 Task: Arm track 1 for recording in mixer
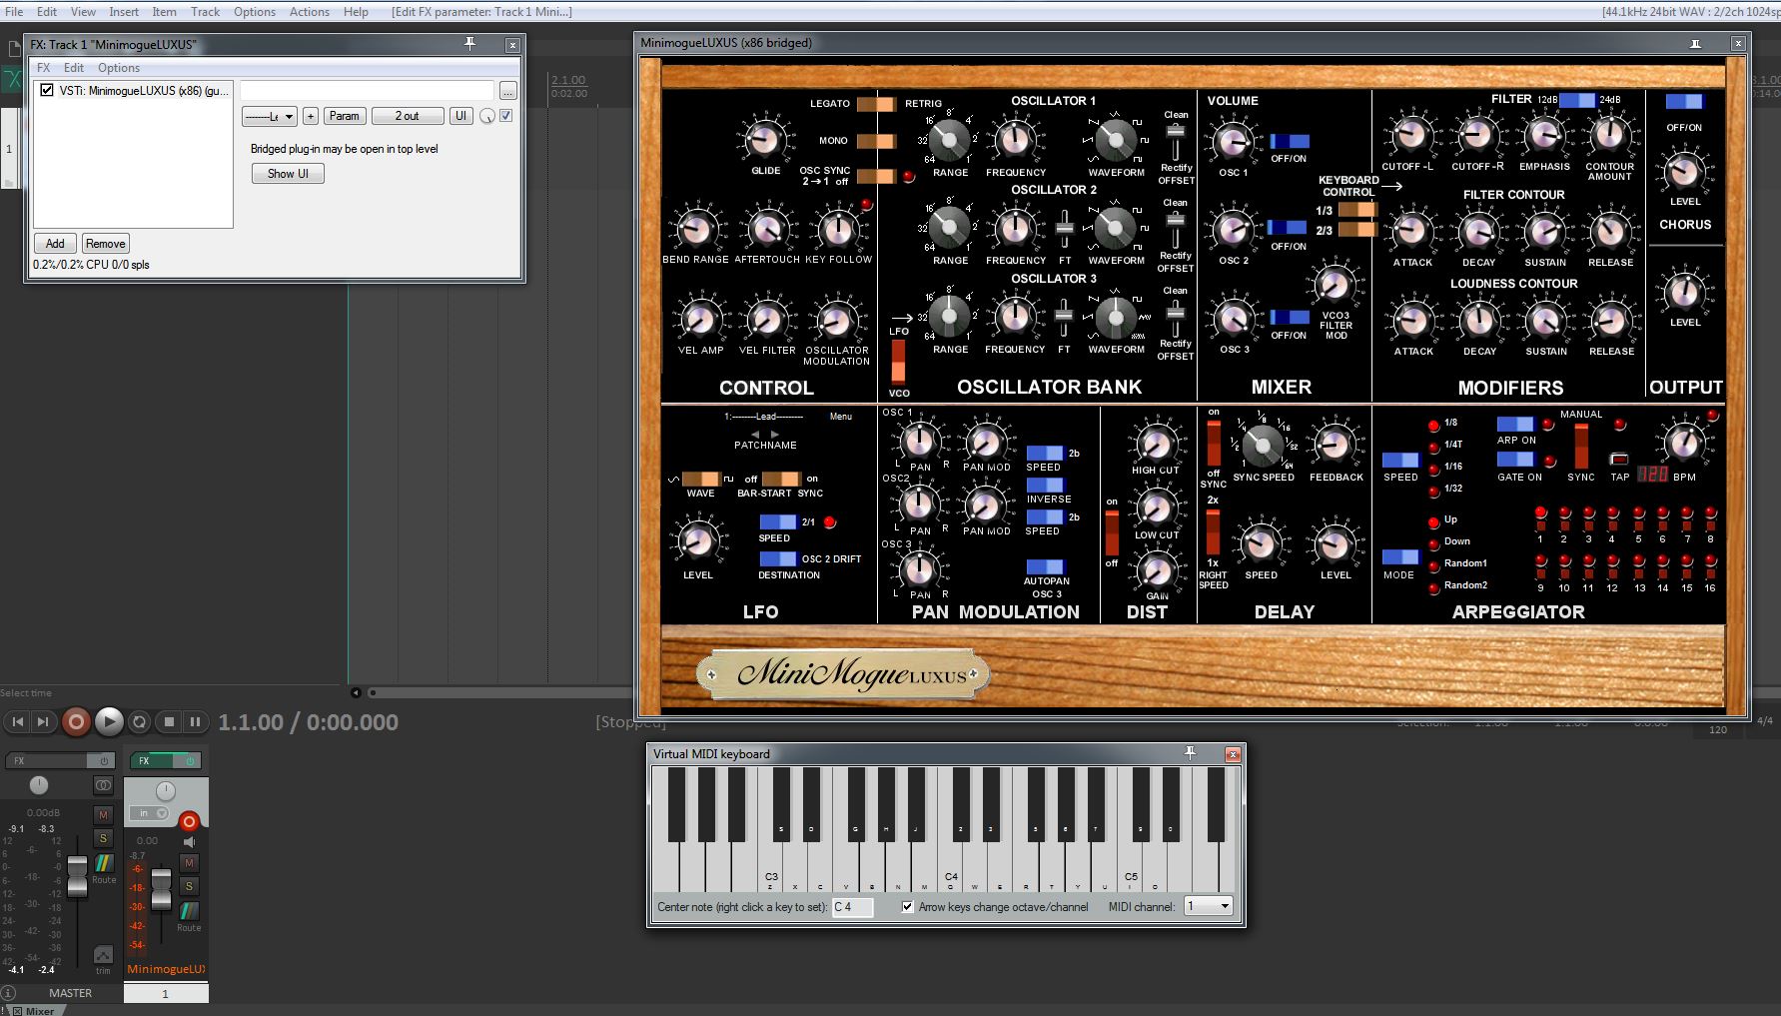[189, 821]
